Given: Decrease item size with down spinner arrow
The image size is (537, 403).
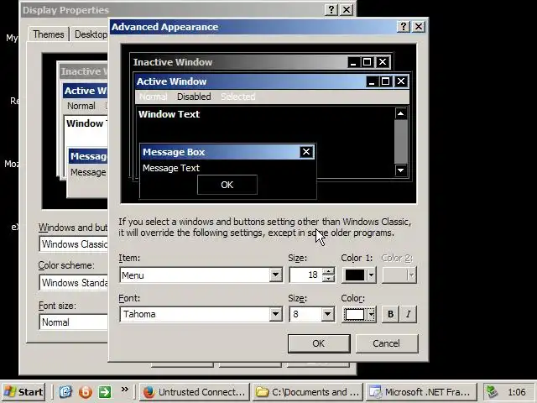Looking at the screenshot, I should 328,278.
